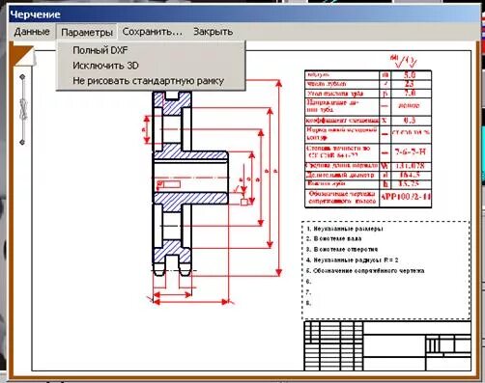This screenshot has width=485, height=383.
Task: Click the Параметры menu
Action: [x=87, y=32]
